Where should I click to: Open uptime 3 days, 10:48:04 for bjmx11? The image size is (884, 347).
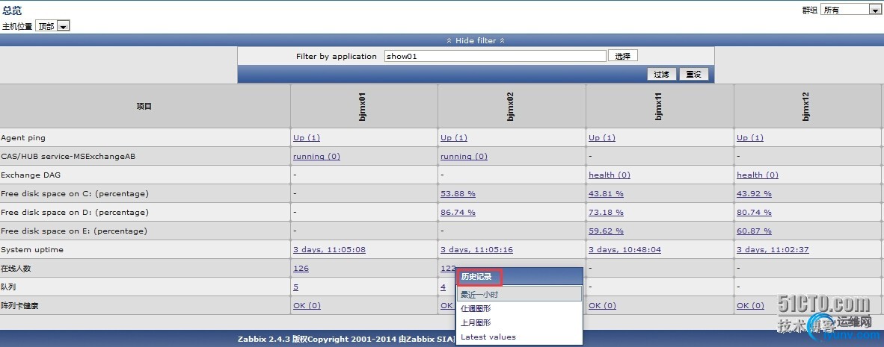[624, 250]
